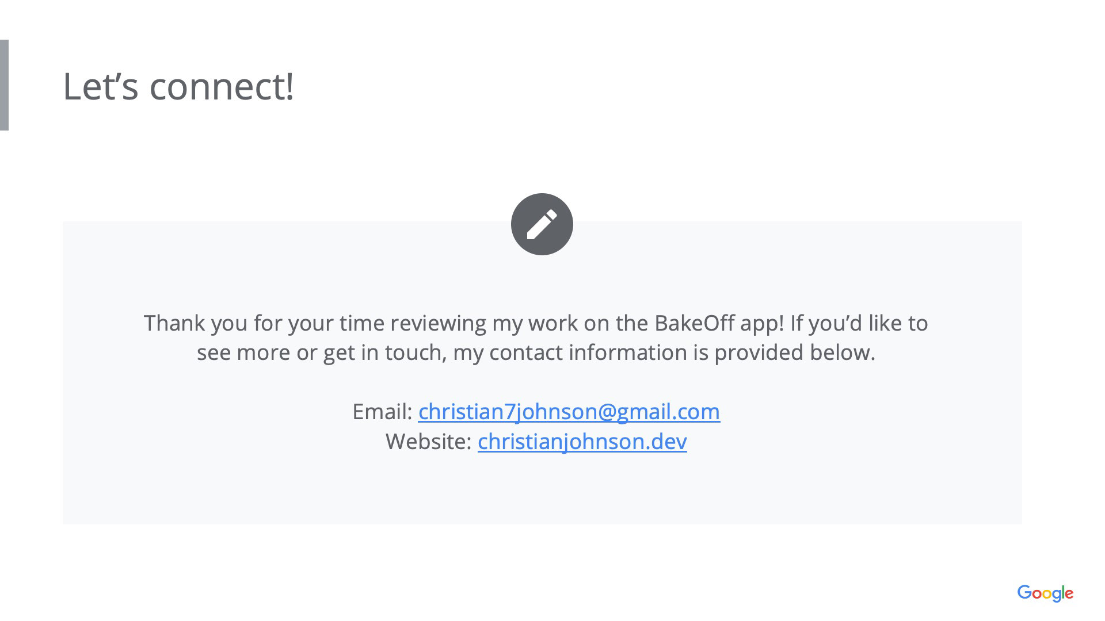This screenshot has height=621, width=1105.
Task: Open the christianjohnson.dev website link
Action: click(582, 442)
